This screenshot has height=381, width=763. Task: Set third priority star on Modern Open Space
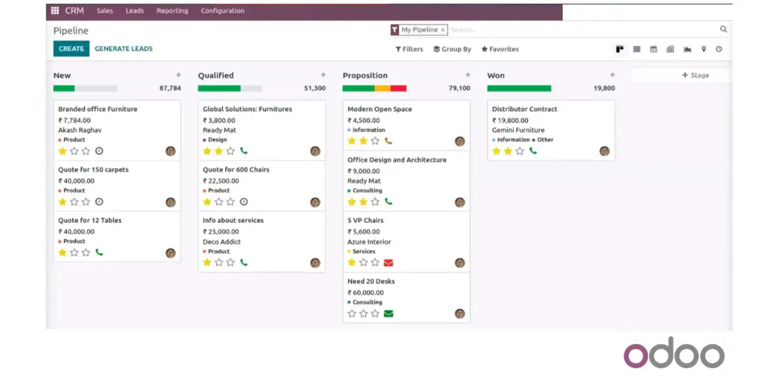pos(375,141)
